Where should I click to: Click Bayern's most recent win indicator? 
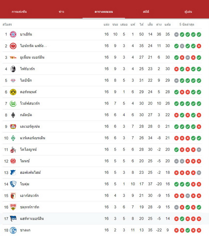[x=199, y=34]
